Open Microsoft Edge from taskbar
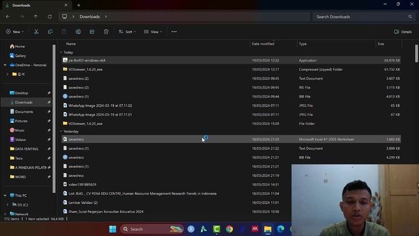419x236 pixels. coord(281,229)
